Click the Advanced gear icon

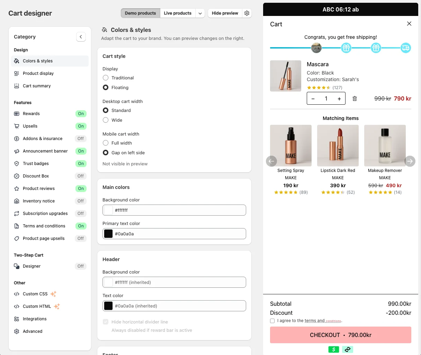17,331
